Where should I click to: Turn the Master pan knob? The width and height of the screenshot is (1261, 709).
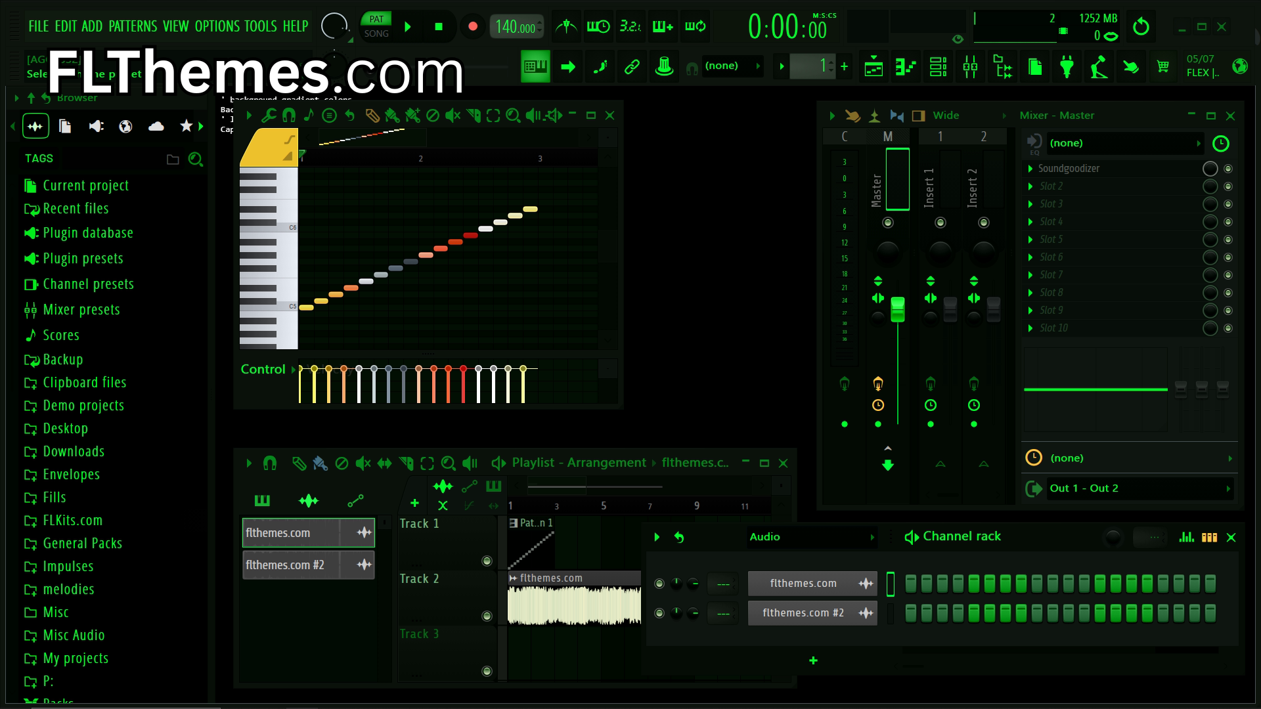tap(887, 252)
